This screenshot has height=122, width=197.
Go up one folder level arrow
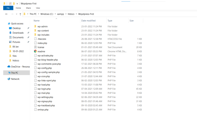20,14
